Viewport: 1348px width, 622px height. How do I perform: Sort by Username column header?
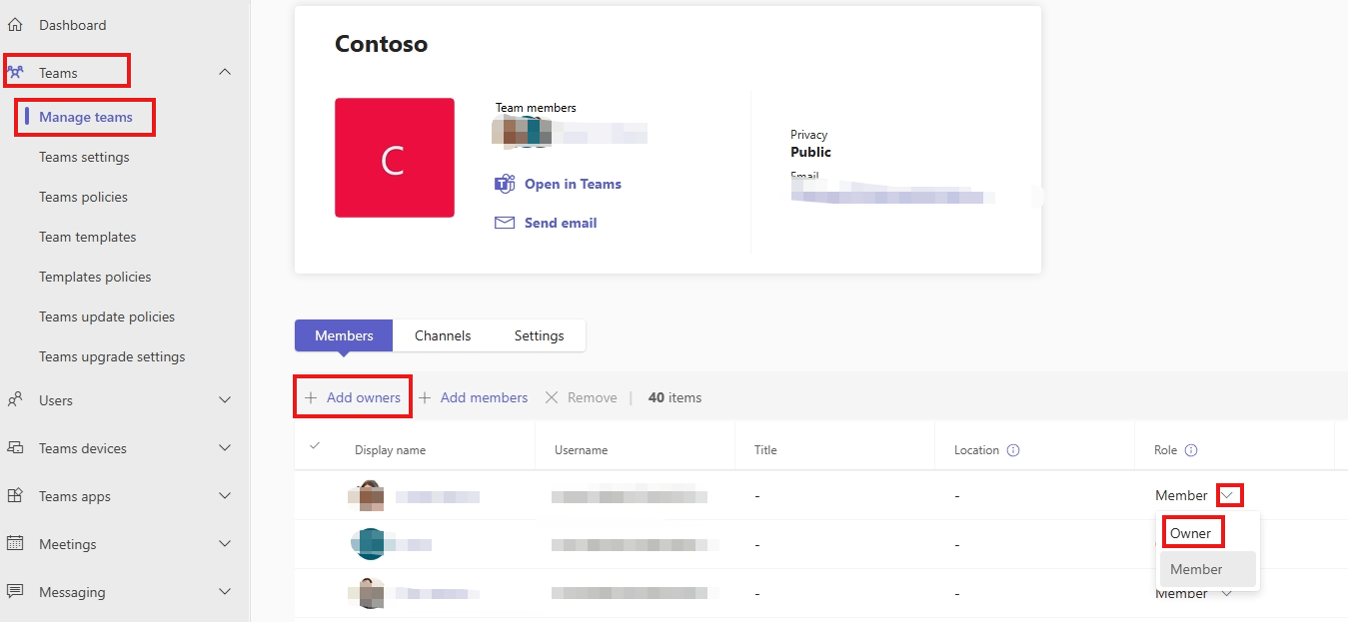[x=581, y=450]
